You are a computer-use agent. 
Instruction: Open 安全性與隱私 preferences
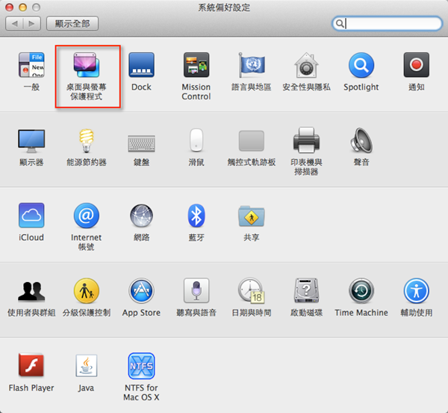coord(306,65)
